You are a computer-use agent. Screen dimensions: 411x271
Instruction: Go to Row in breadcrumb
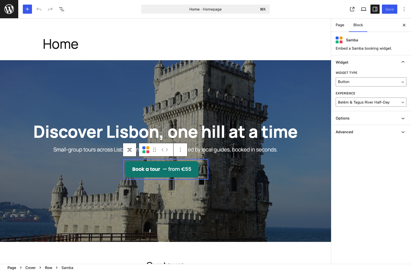pos(49,268)
